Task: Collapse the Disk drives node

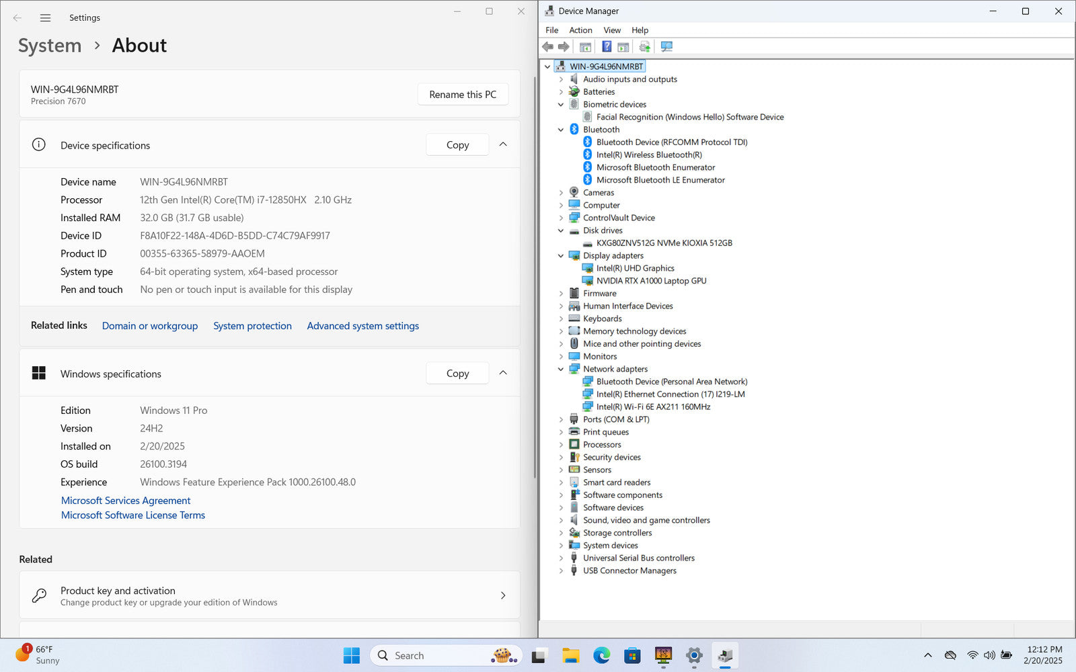Action: (x=561, y=230)
